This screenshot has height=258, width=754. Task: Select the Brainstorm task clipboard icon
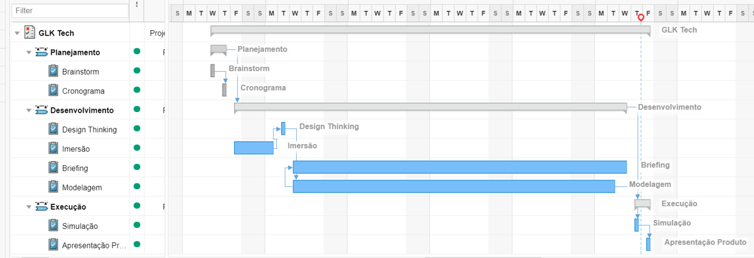[x=53, y=71]
